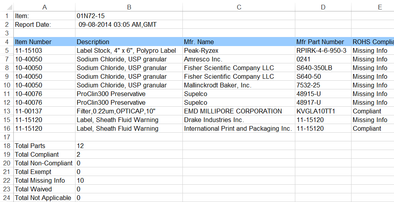Click the Total Missing Info value 10
The image size is (394, 202).
click(x=129, y=181)
